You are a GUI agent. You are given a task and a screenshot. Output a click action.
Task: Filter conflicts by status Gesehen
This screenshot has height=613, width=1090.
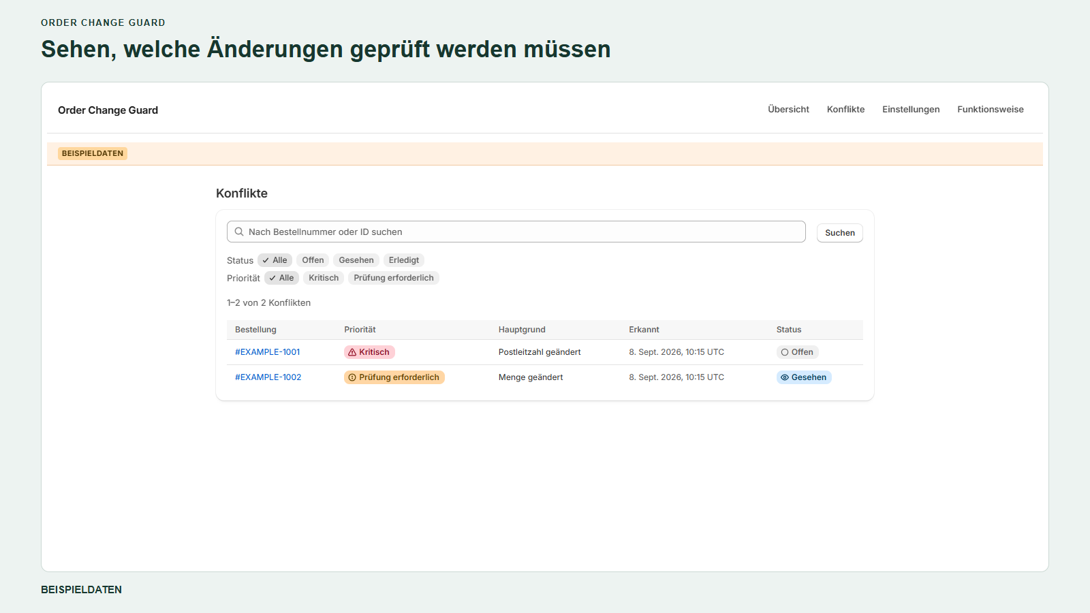[x=356, y=260]
